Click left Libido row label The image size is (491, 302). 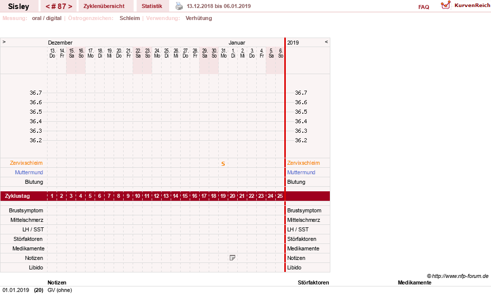[x=36, y=267]
